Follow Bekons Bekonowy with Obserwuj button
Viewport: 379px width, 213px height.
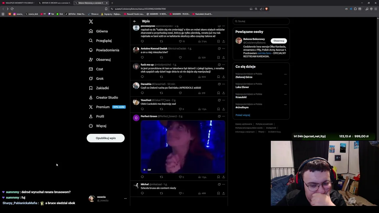[279, 41]
